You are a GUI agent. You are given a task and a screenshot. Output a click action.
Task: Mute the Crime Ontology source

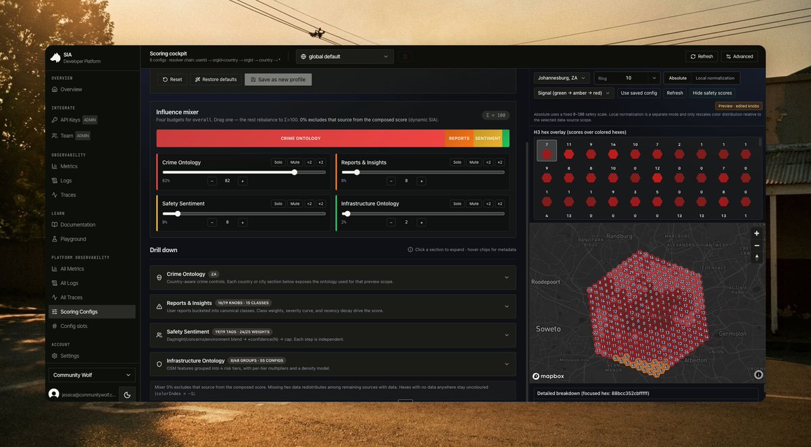click(295, 162)
